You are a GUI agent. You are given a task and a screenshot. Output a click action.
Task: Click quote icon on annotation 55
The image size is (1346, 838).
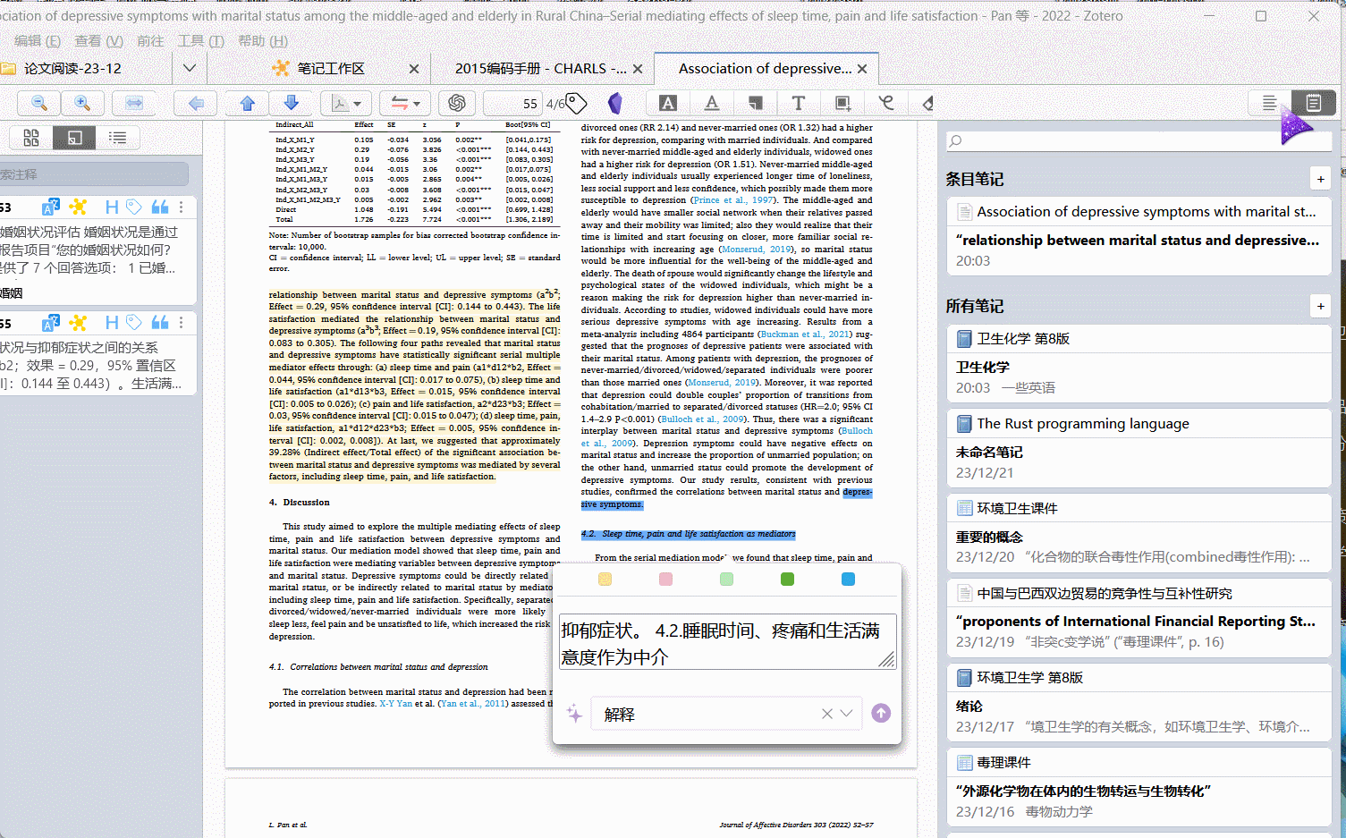tap(160, 322)
